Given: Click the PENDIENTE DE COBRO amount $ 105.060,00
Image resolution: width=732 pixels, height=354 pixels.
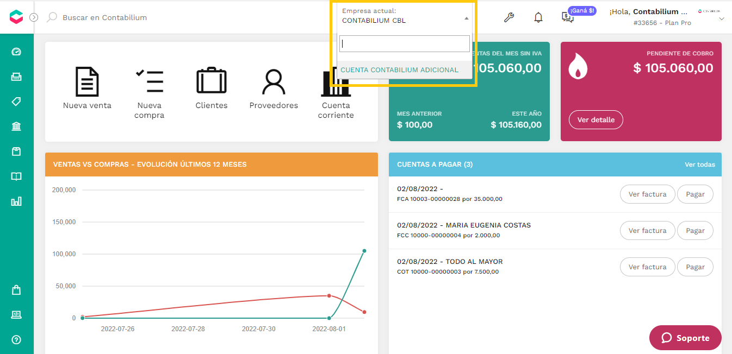Looking at the screenshot, I should tap(673, 68).
